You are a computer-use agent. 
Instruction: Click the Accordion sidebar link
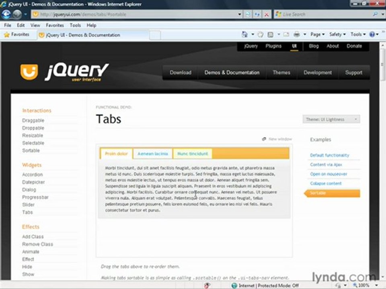(x=33, y=175)
